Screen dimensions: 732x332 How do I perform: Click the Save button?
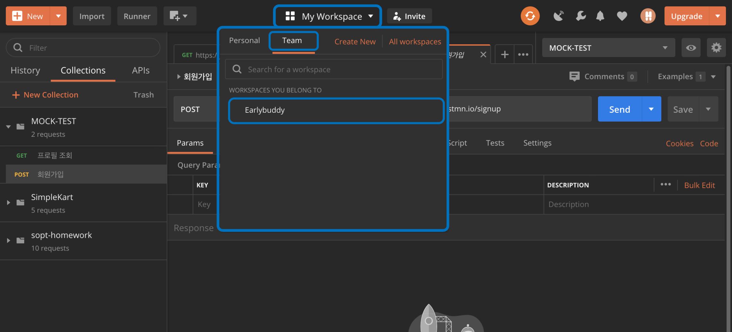tap(683, 109)
